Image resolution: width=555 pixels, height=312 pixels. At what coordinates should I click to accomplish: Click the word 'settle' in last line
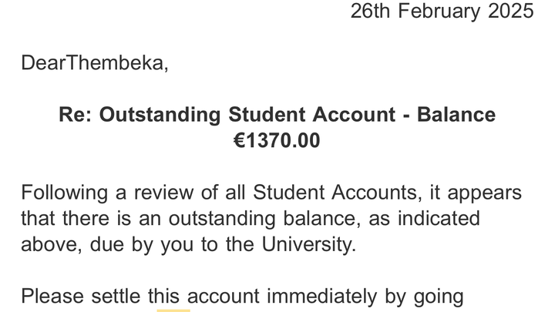pos(116,296)
